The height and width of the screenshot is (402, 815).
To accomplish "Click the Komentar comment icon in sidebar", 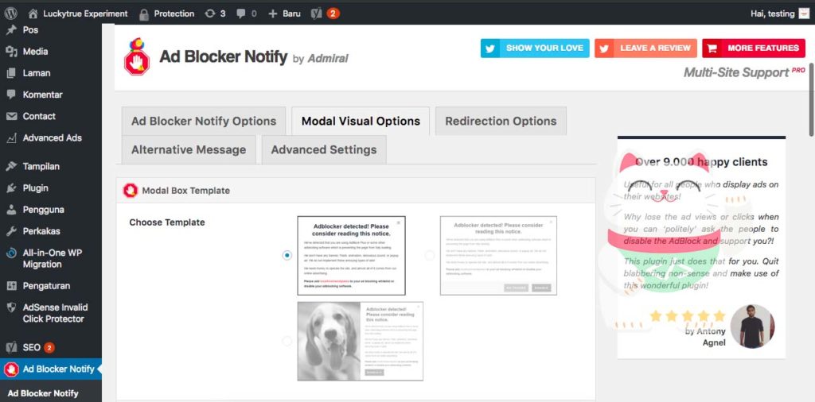I will click(x=11, y=95).
